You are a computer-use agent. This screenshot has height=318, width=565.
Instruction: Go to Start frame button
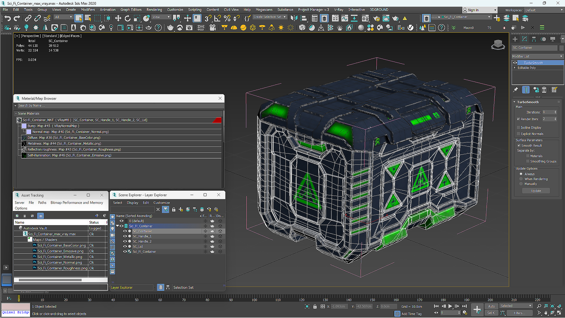tap(436, 306)
